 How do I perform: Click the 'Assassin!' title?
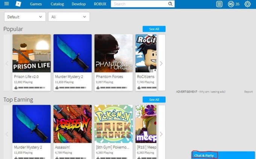click(62, 147)
